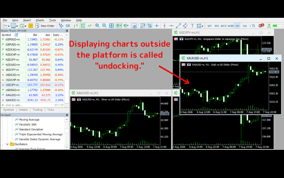Close the Market Watch panel
Image resolution: width=284 pixels, height=178 pixels.
tap(67, 31)
